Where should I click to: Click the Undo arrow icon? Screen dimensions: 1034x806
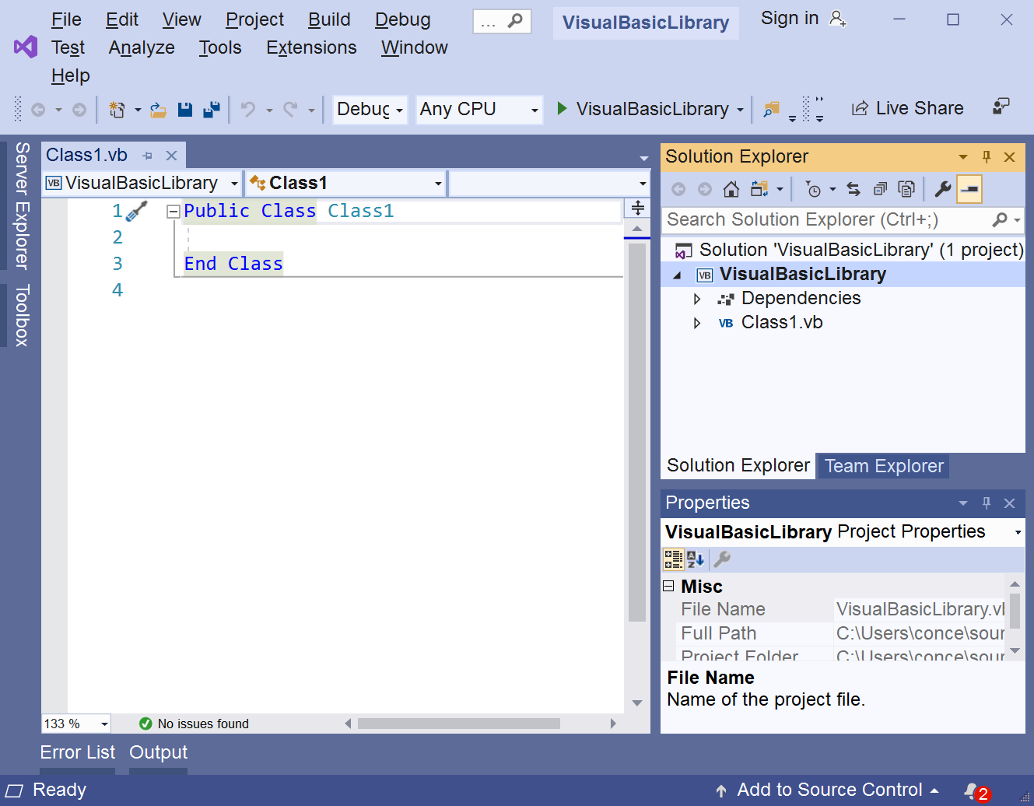[x=248, y=110]
